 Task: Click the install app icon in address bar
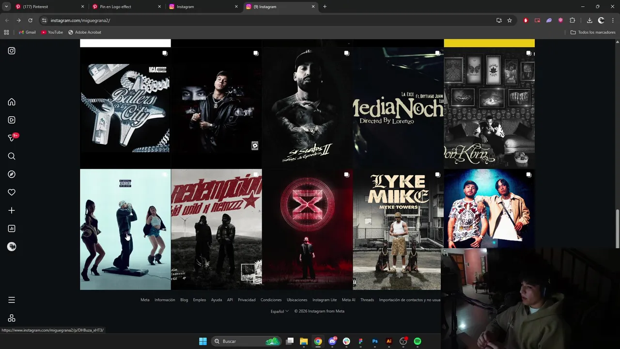click(x=499, y=20)
